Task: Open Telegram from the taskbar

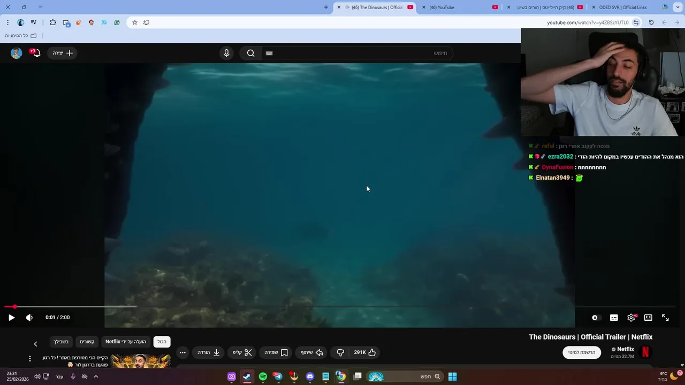Action: click(278, 376)
